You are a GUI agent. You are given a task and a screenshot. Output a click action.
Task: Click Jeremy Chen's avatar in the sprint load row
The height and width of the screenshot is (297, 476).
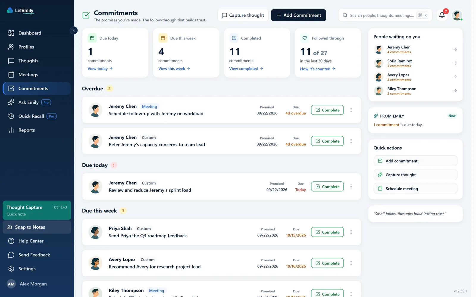point(95,187)
